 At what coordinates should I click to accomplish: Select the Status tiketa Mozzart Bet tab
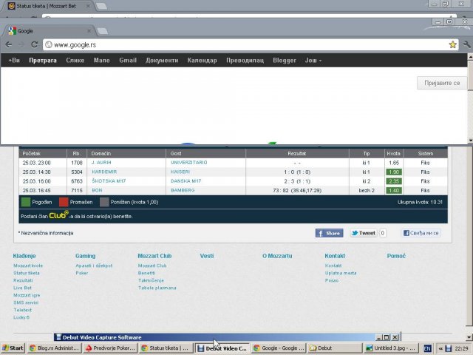click(x=44, y=5)
